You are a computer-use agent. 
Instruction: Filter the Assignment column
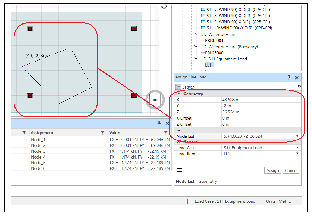click(103, 133)
